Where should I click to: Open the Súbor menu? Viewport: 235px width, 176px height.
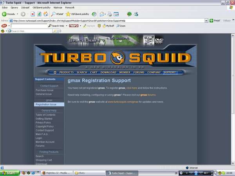click(x=5, y=7)
